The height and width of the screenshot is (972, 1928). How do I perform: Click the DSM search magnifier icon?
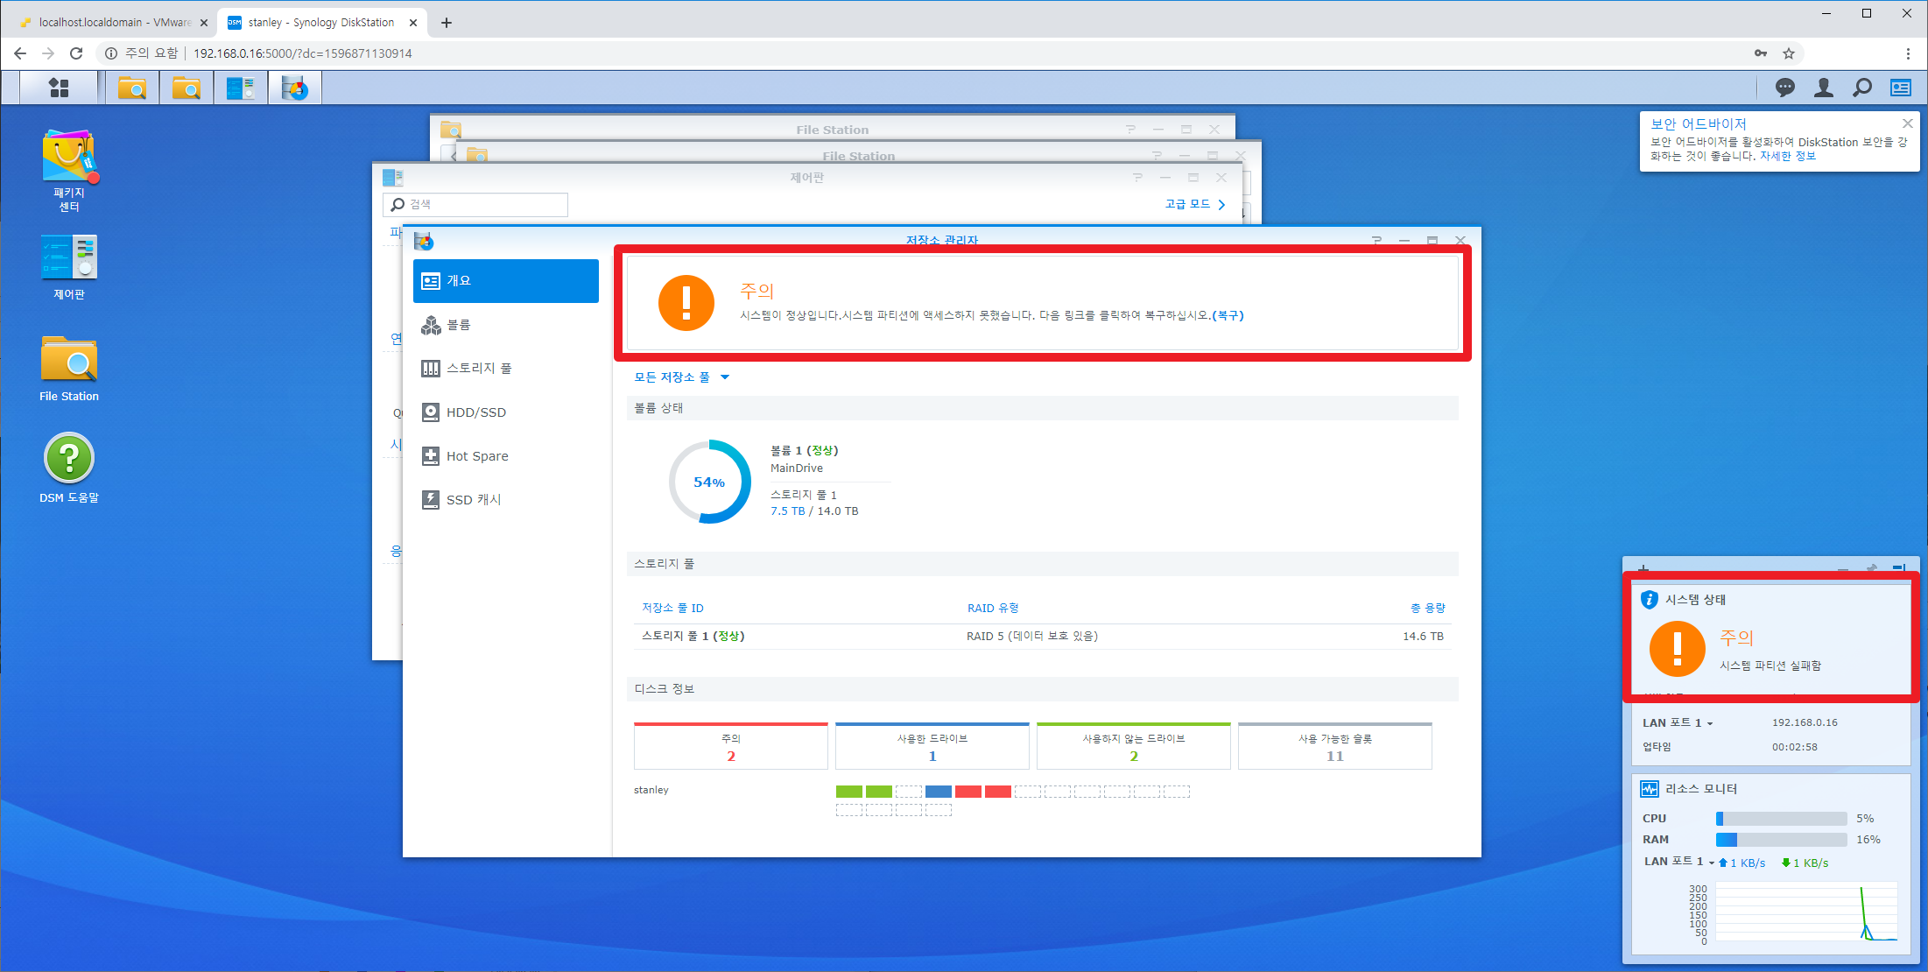click(x=1862, y=88)
